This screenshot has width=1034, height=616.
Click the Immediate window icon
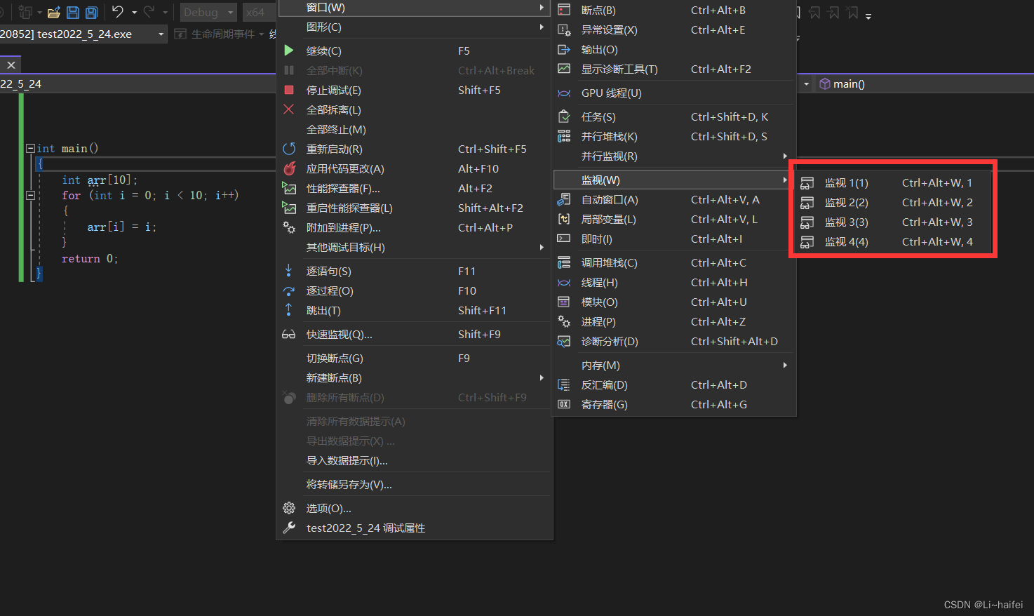click(x=563, y=239)
